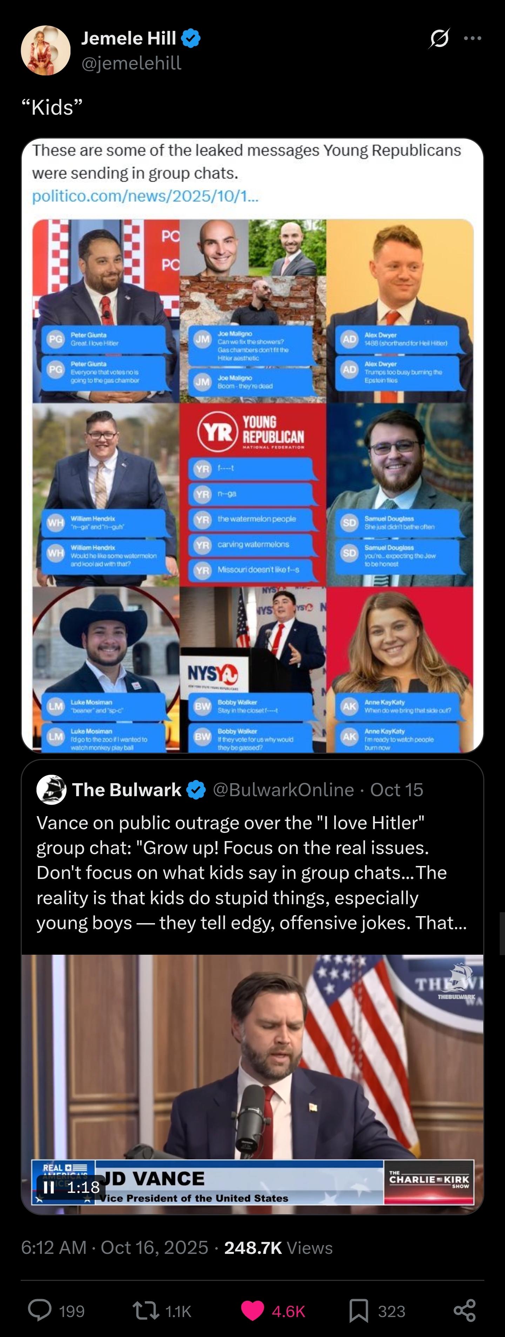Open the politico.com news link
Image resolution: width=505 pixels, height=1337 pixels.
145,196
